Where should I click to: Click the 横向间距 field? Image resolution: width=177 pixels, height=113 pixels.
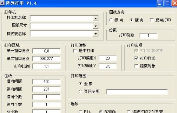click(x=46, y=82)
